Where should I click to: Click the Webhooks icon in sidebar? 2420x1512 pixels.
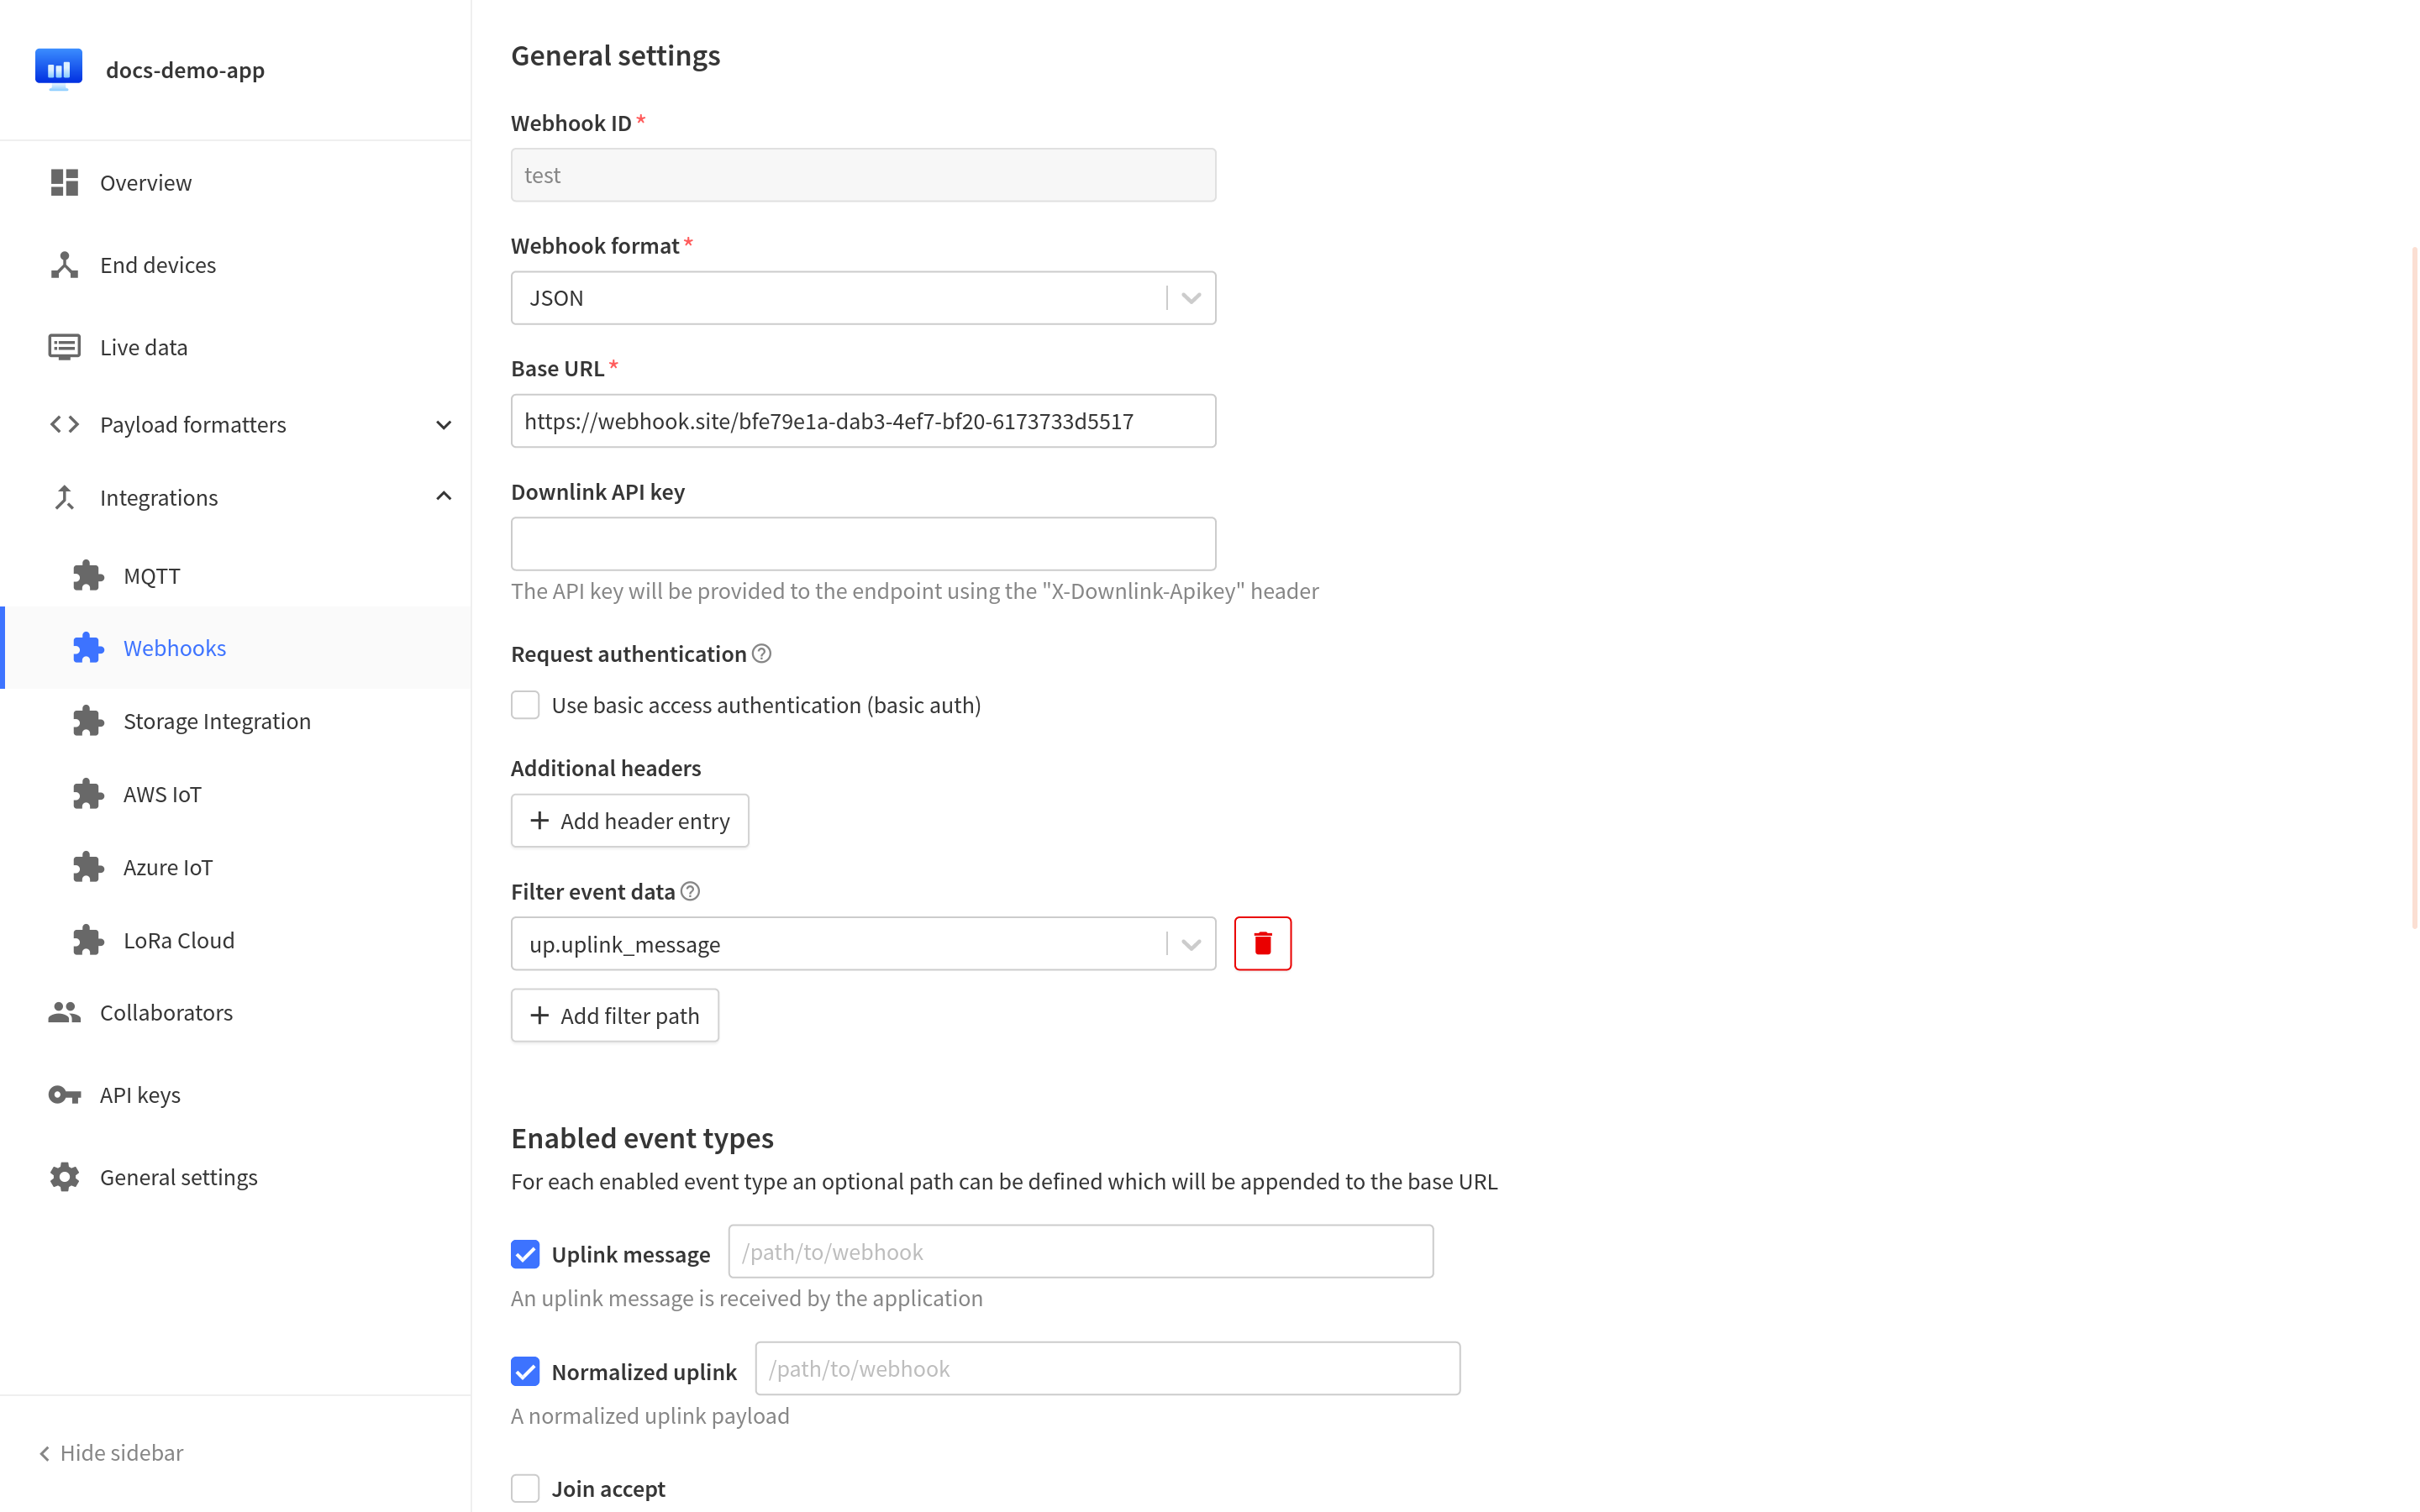(x=87, y=646)
